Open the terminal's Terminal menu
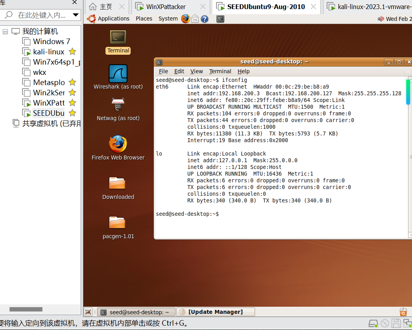This screenshot has height=330, width=412. click(220, 71)
